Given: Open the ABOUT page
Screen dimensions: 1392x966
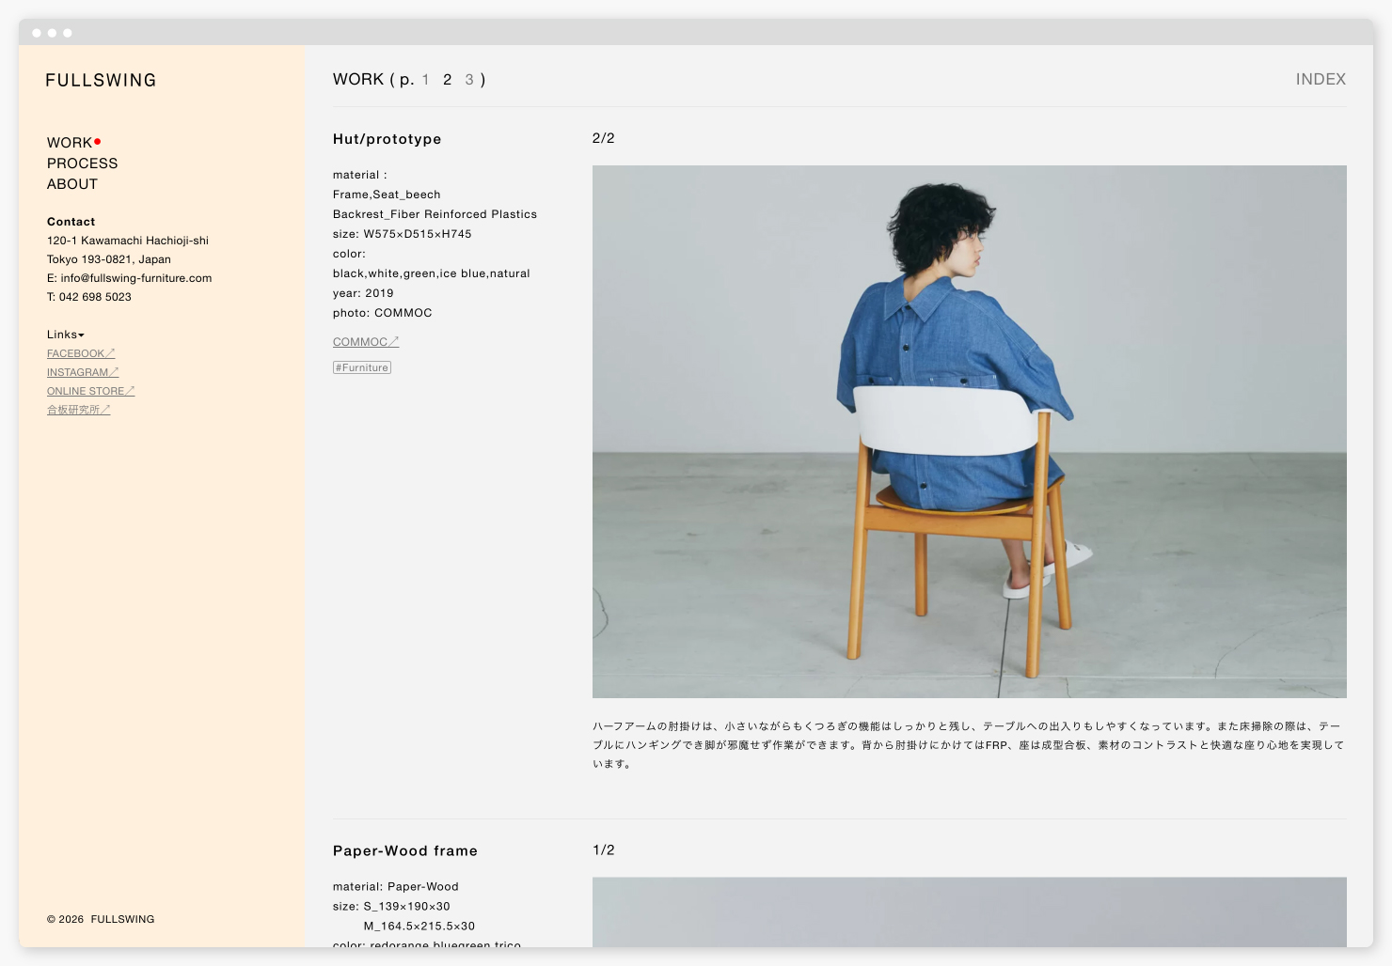Looking at the screenshot, I should pyautogui.click(x=72, y=184).
